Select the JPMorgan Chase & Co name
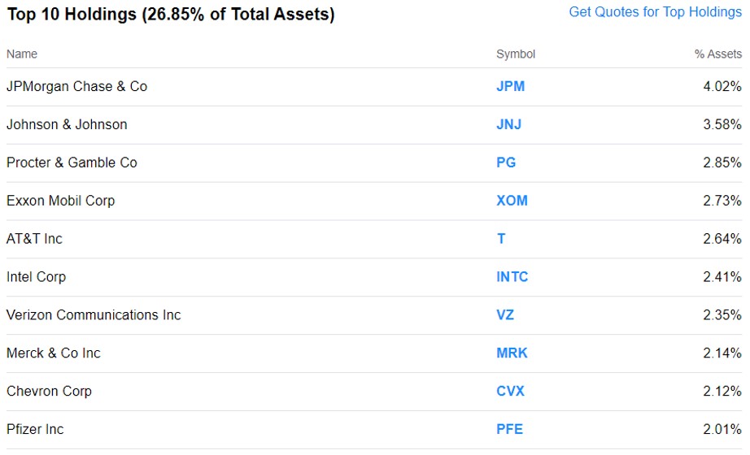Viewport: 750px width, 455px height. 76,86
